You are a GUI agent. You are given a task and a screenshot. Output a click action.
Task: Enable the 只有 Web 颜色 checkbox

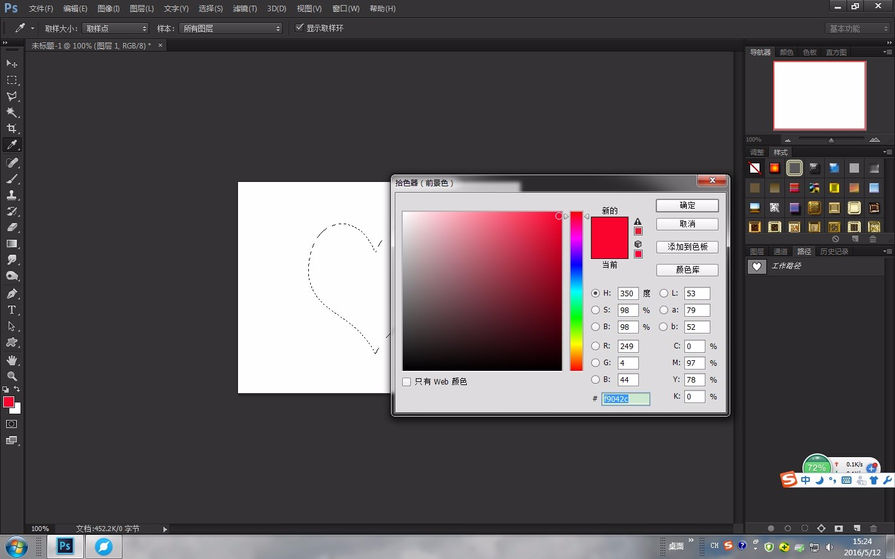[x=406, y=382]
